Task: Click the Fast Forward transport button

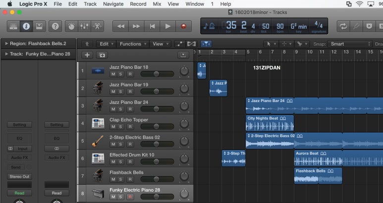Action: click(136, 26)
